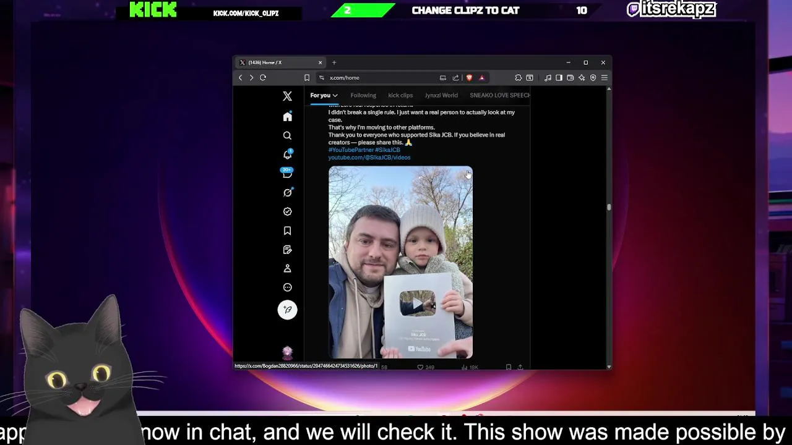Open a new browser tab

[334, 62]
